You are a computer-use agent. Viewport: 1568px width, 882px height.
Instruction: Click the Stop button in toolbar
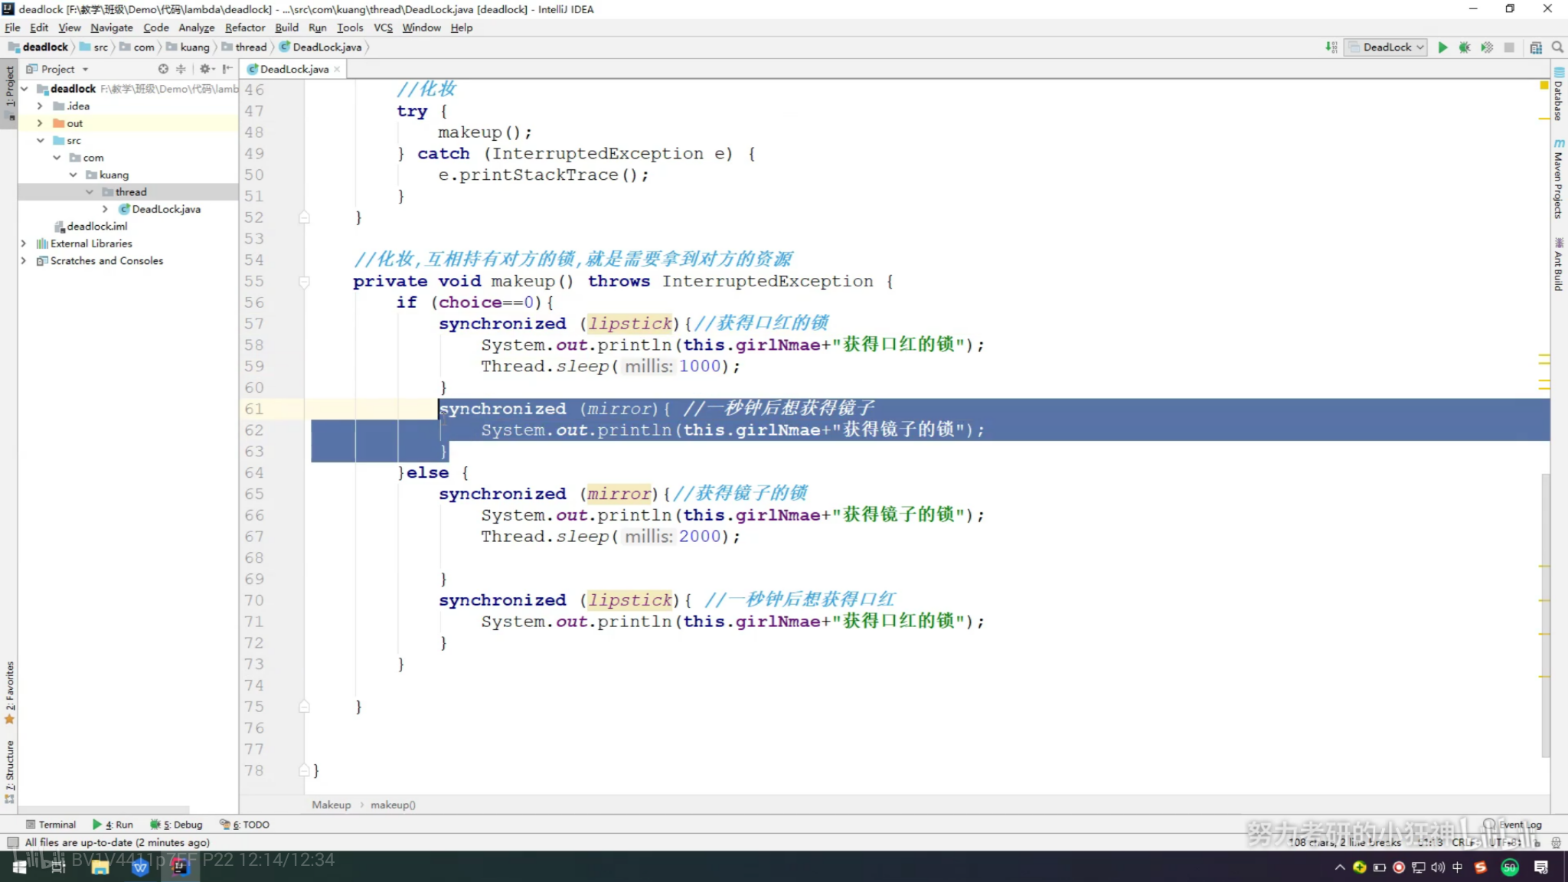[x=1509, y=47]
